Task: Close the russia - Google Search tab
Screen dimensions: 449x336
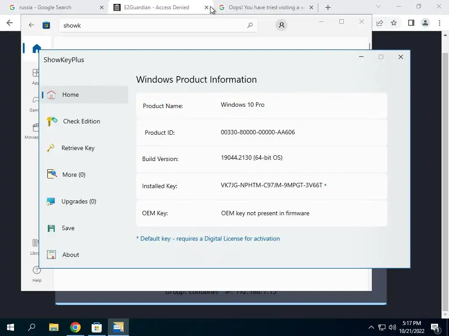Action: coord(101,7)
